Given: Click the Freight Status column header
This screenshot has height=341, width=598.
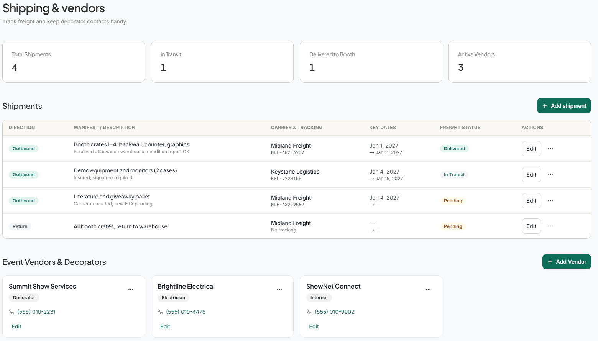Looking at the screenshot, I should point(460,128).
